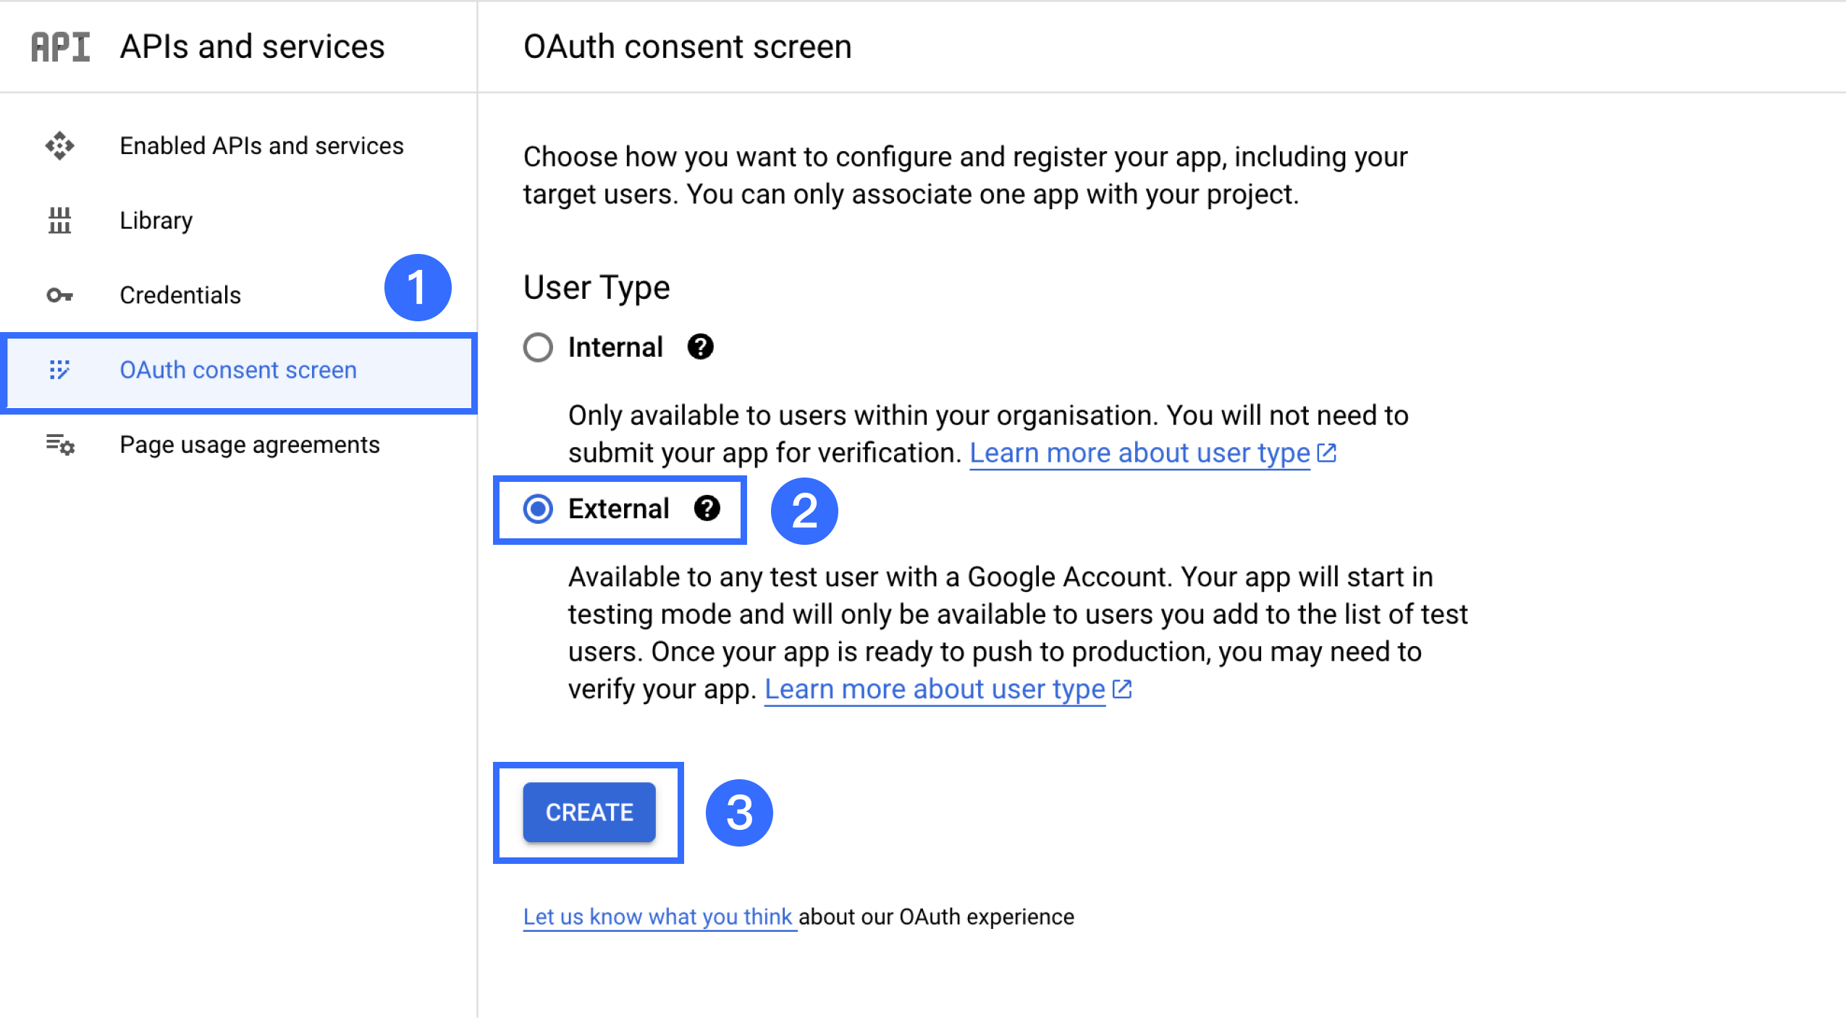Viewport: 1846px width, 1018px height.
Task: Click the OAuth consent screen sidebar icon
Action: 59,370
